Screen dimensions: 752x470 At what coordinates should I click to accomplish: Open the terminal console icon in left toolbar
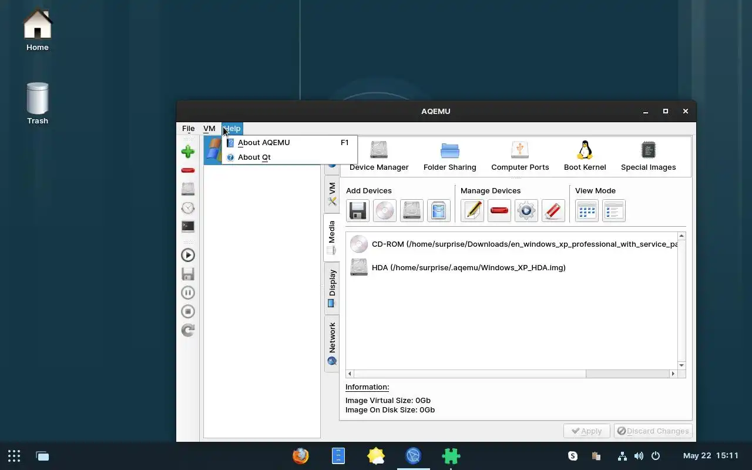tap(188, 226)
